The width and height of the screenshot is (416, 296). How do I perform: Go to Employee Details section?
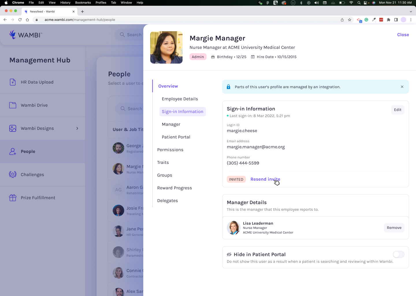point(180,99)
